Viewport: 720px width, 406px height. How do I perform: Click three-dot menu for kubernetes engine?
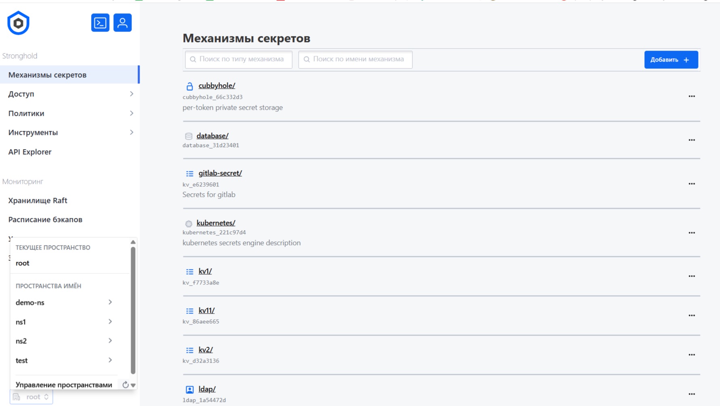coord(691,233)
